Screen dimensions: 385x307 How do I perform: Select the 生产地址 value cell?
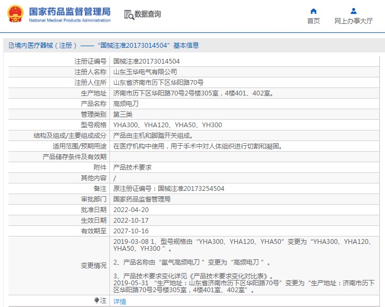point(244,93)
